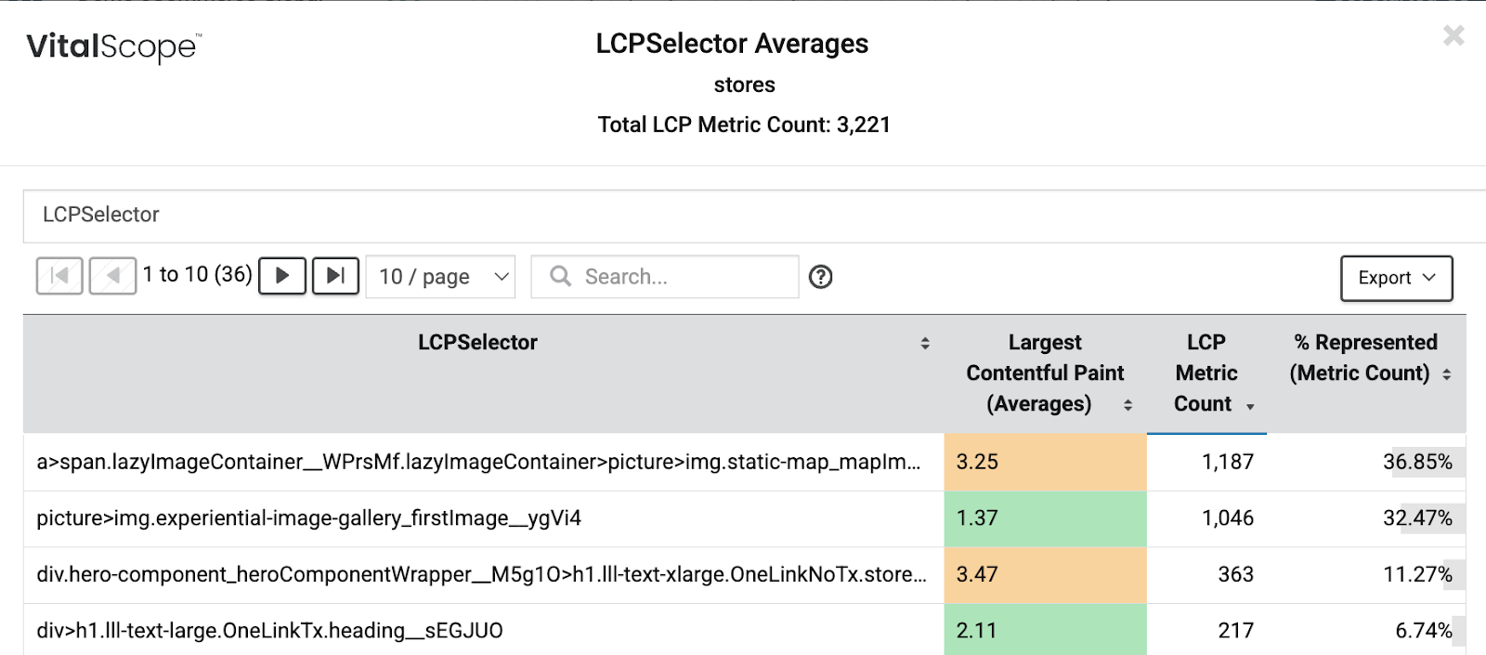Sort by LCP Metric Count column
Image resolution: width=1486 pixels, height=655 pixels.
[1206, 373]
